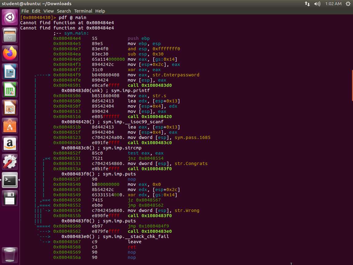Open the Edit menu

(36, 11)
